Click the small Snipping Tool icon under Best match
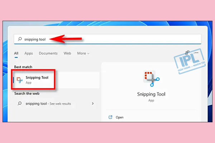215x143 pixels. click(19, 79)
